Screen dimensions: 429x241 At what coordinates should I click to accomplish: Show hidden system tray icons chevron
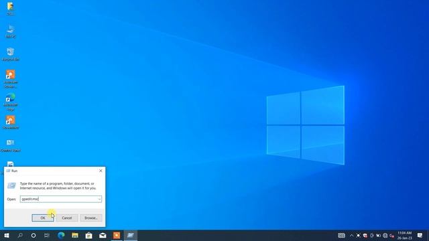pos(351,235)
